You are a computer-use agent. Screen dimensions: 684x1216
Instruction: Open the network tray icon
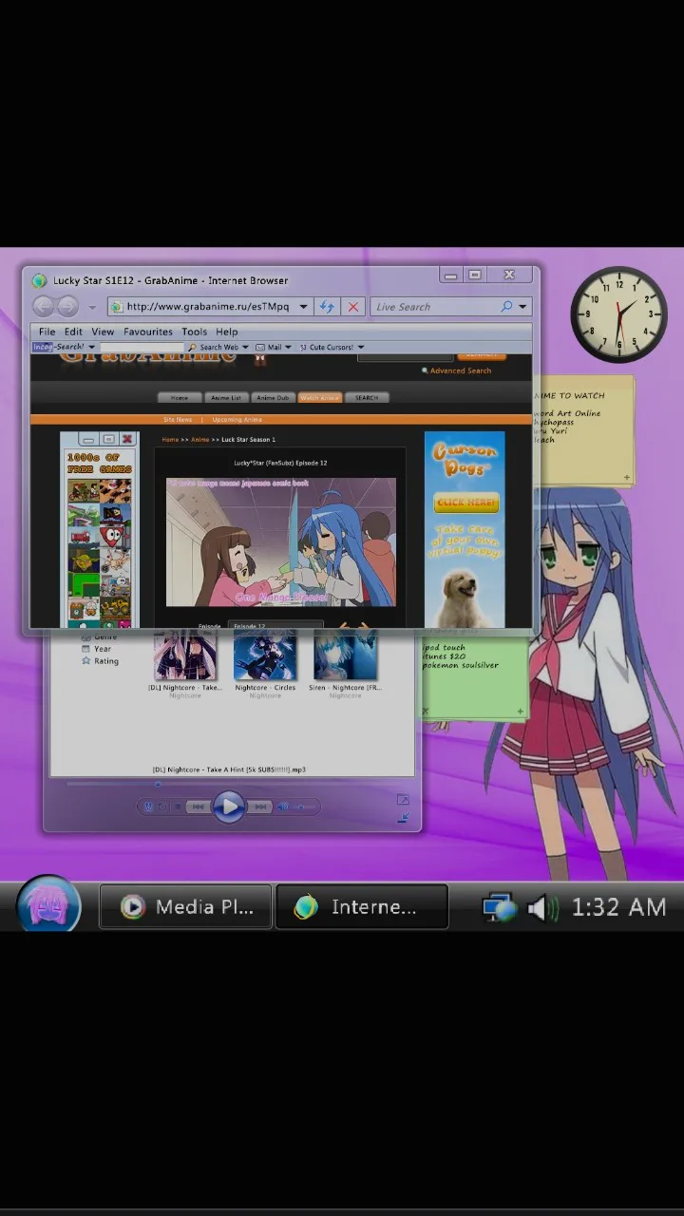(499, 908)
